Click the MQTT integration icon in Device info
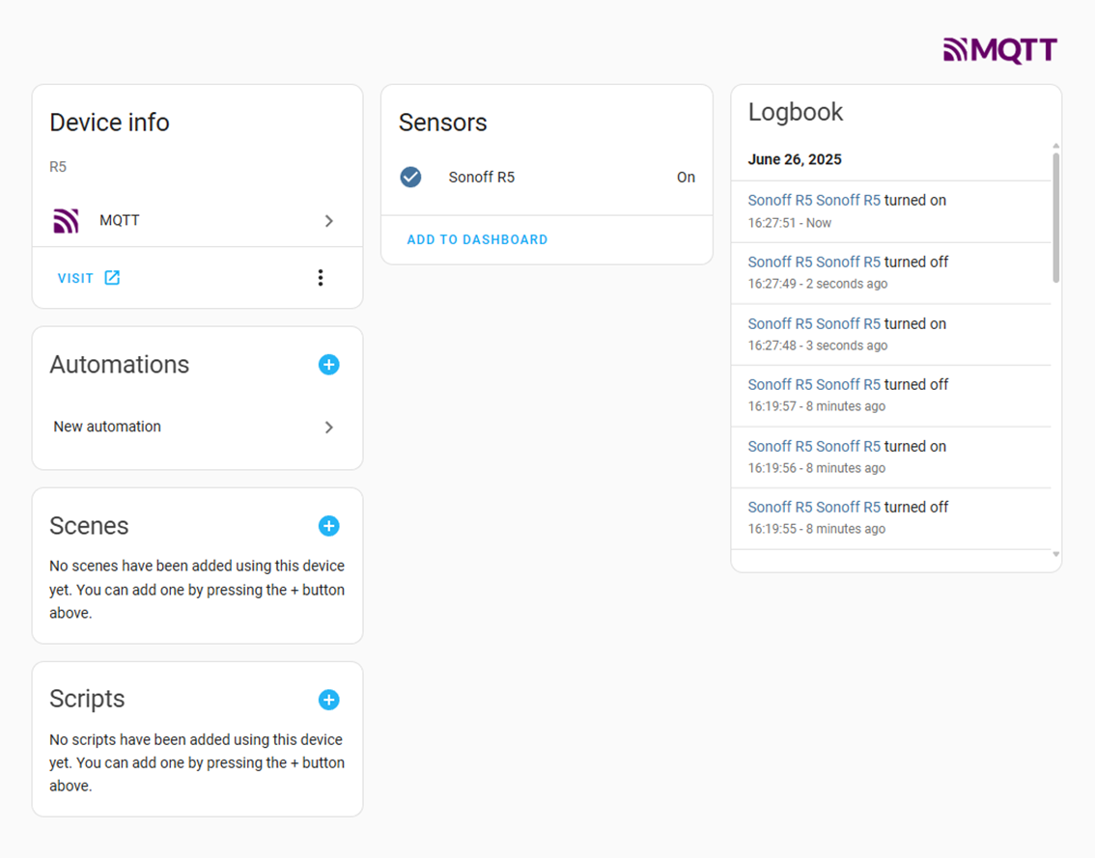The width and height of the screenshot is (1095, 858). click(66, 221)
